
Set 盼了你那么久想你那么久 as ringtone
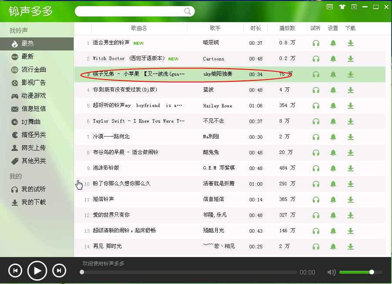pyautogui.click(x=333, y=184)
